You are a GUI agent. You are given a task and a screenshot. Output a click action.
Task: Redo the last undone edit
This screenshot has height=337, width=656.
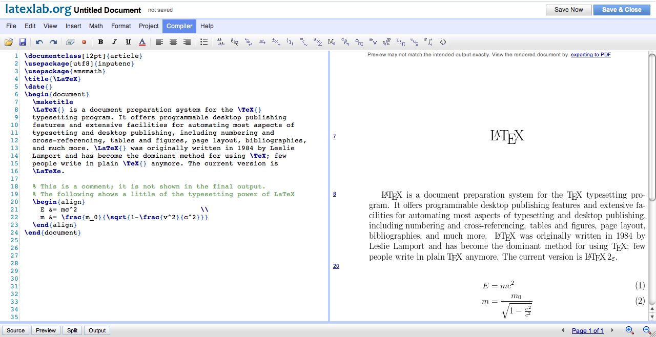[53, 42]
